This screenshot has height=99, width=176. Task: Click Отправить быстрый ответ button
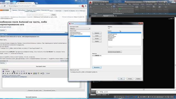[x=35, y=90]
